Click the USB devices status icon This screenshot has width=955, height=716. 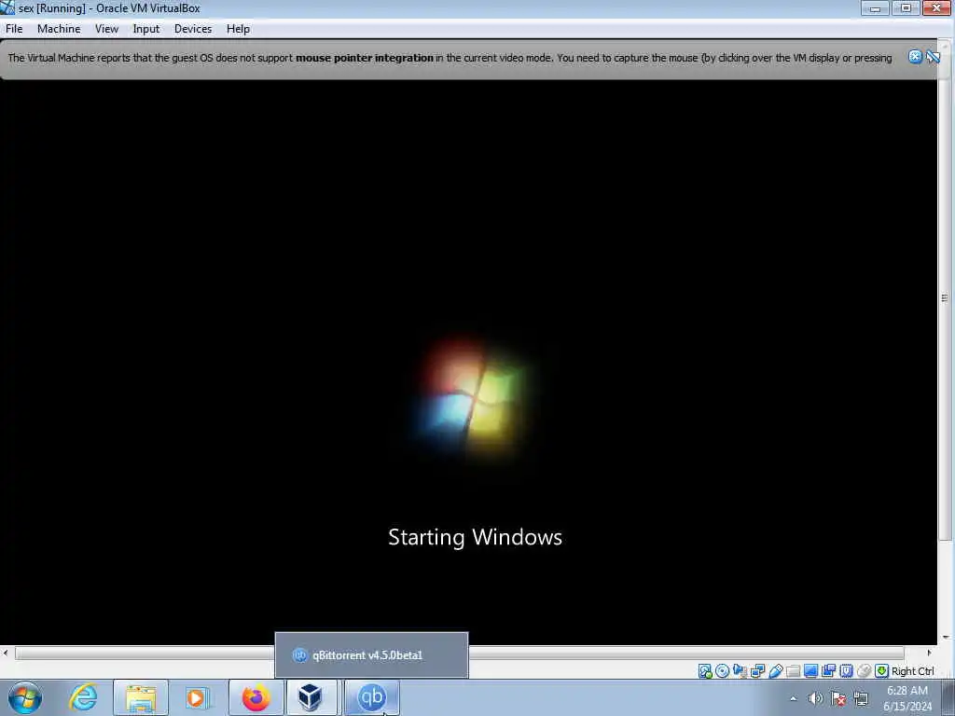(x=775, y=671)
